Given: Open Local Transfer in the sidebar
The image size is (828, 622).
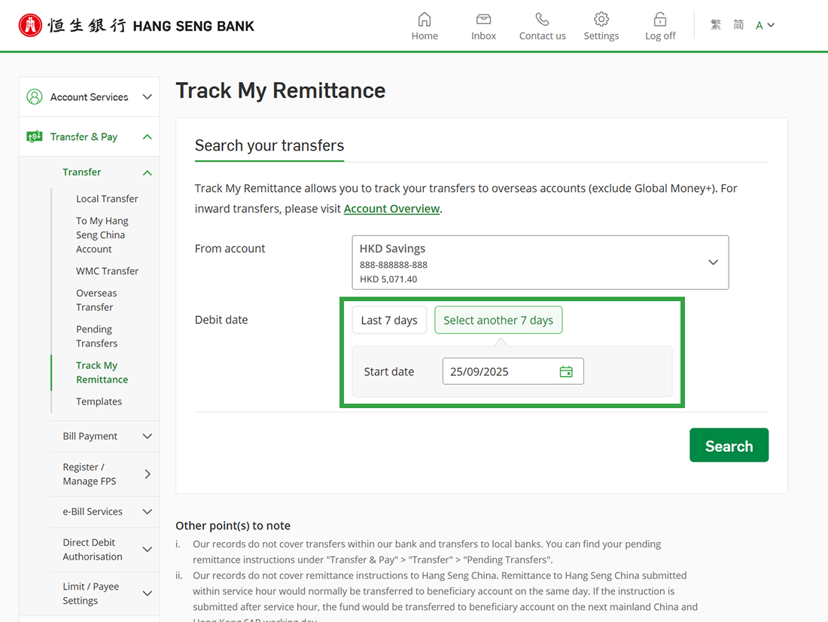Looking at the screenshot, I should [x=107, y=199].
